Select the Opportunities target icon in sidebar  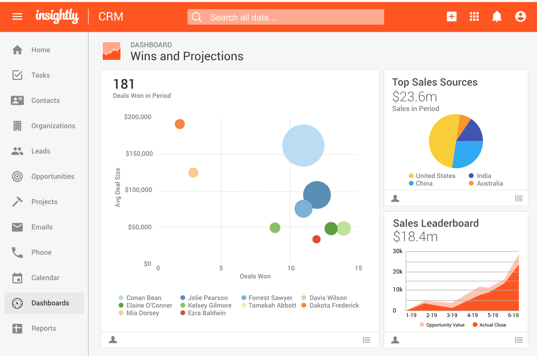point(17,177)
